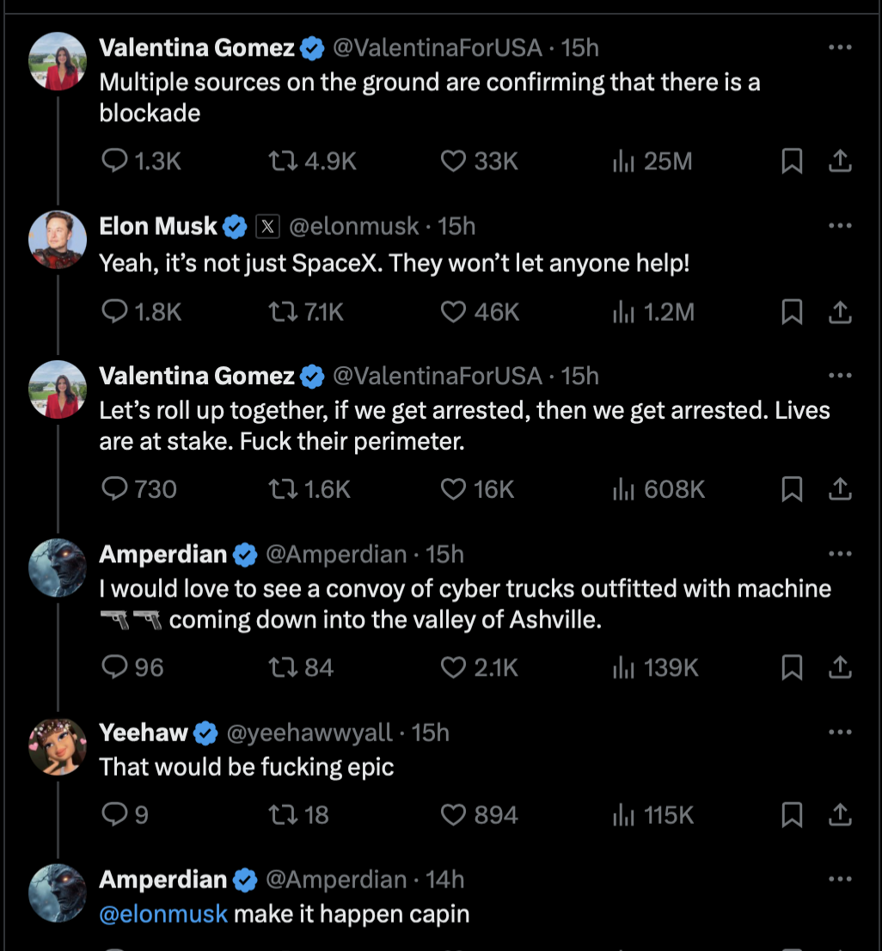Open Amperdian's profile picture

pyautogui.click(x=57, y=568)
